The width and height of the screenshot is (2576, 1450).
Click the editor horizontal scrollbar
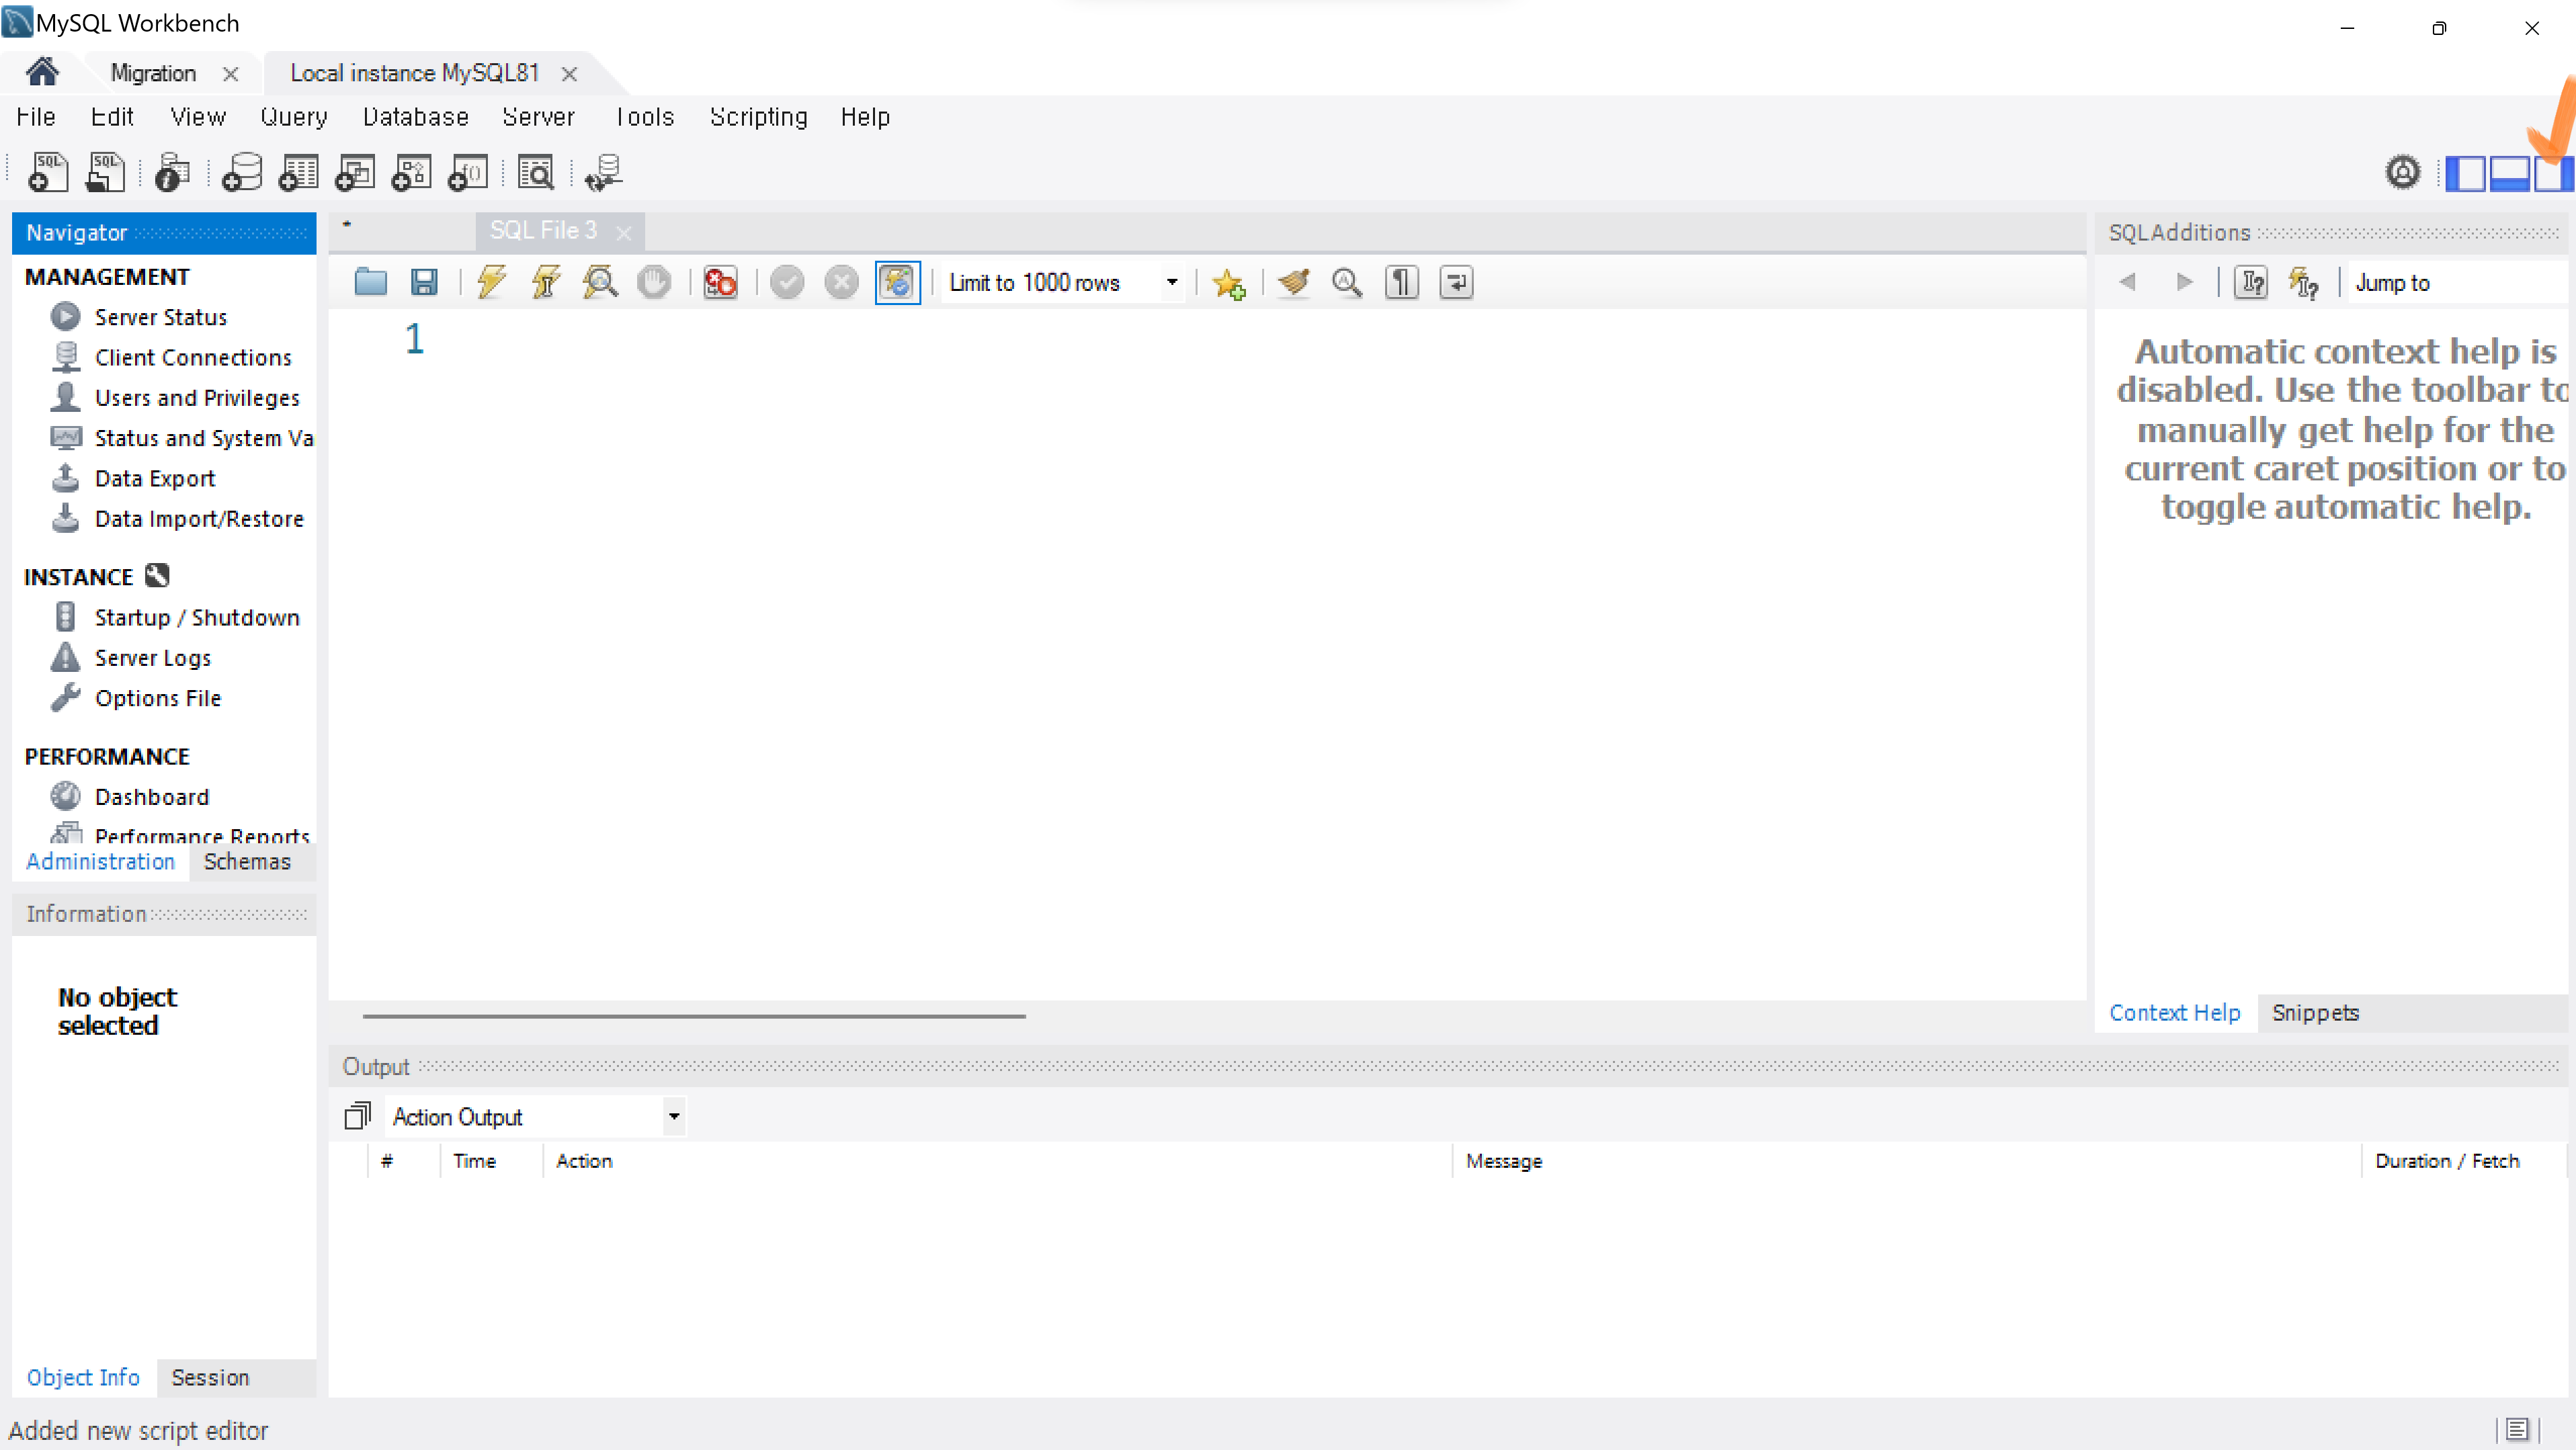click(694, 1016)
